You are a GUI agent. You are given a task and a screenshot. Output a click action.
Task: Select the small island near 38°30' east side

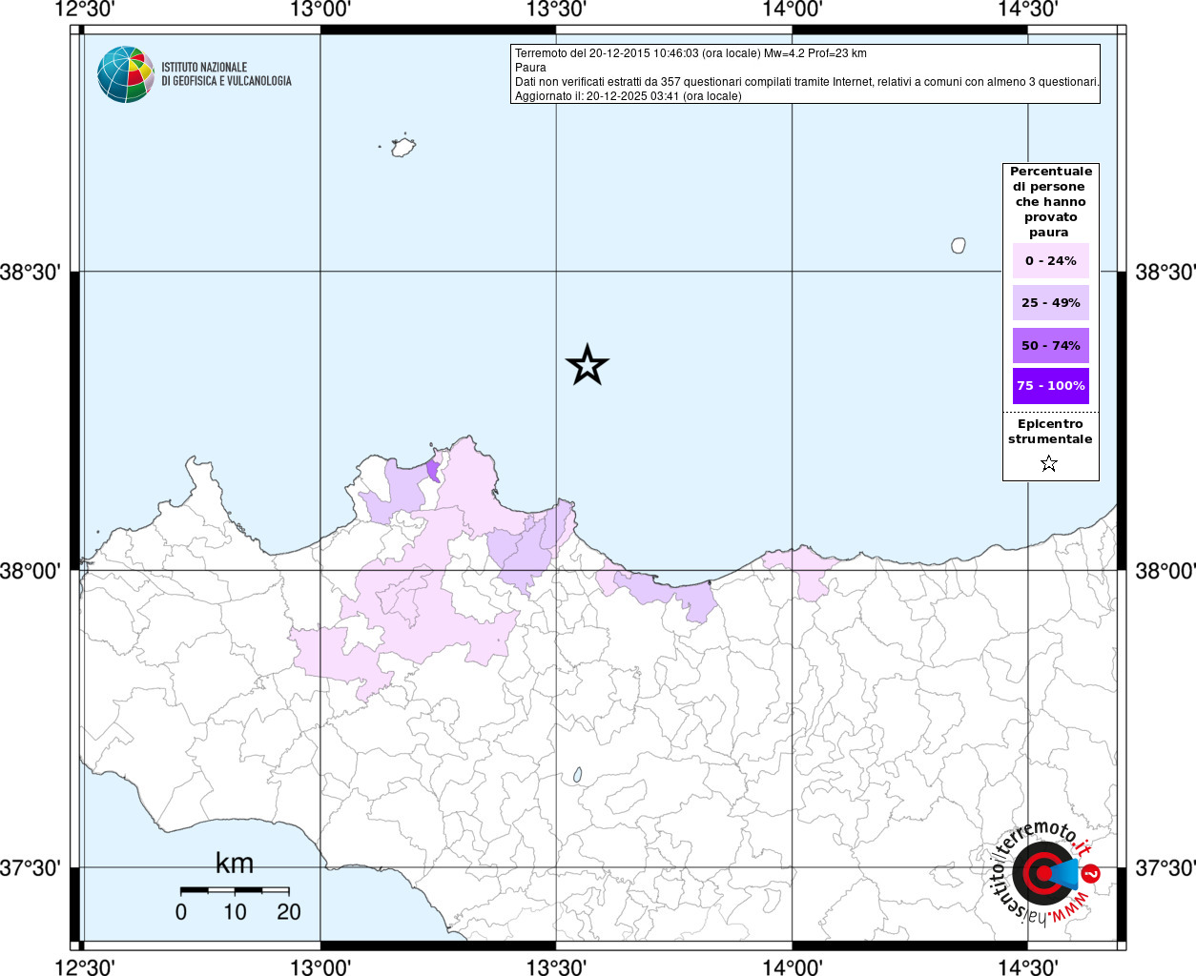(x=959, y=245)
